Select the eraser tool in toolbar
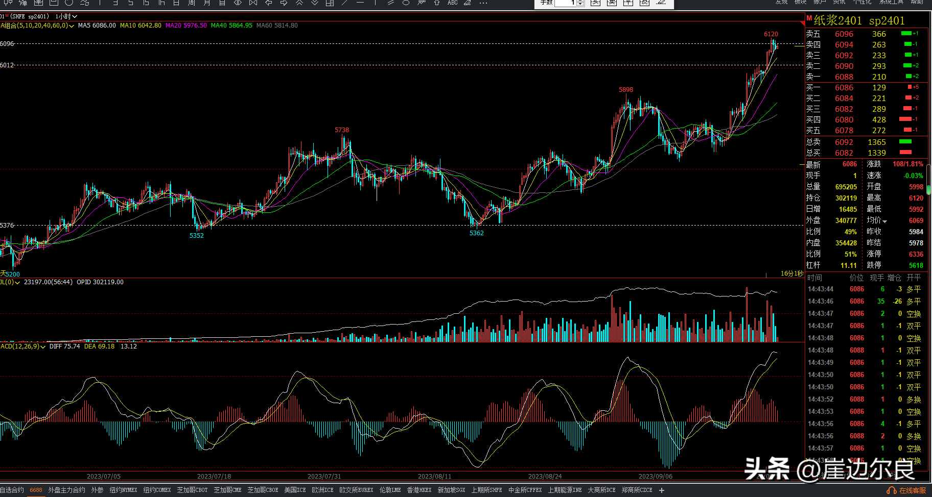 468,3
